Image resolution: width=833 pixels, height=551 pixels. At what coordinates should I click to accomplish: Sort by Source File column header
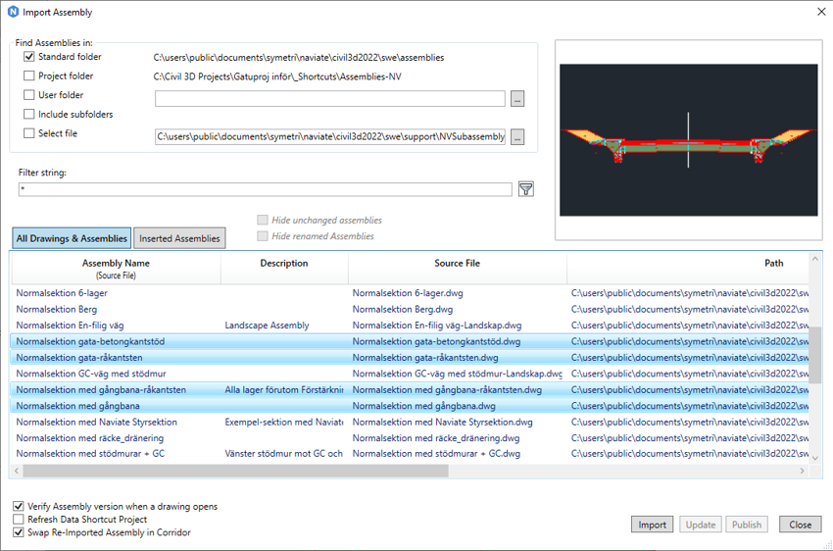pyautogui.click(x=457, y=269)
